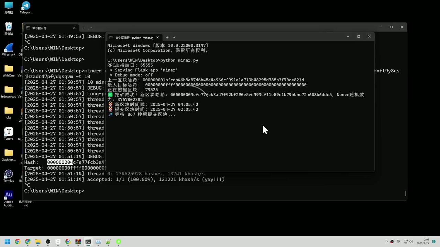Open the miner.py terminal's tab dropdown arrow
The height and width of the screenshot is (247, 440).
174,37
